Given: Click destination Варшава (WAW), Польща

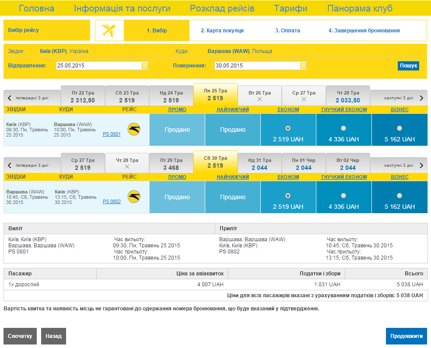Looking at the screenshot, I should [x=240, y=51].
